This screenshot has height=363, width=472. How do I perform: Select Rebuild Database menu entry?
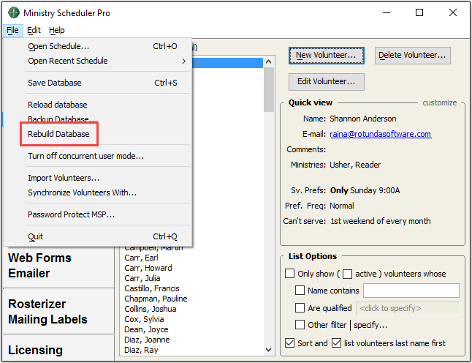point(58,134)
